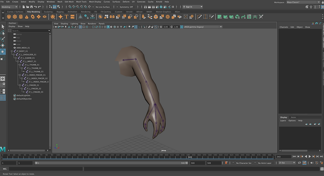Open the viewport Shading menu

[x=64, y=24]
